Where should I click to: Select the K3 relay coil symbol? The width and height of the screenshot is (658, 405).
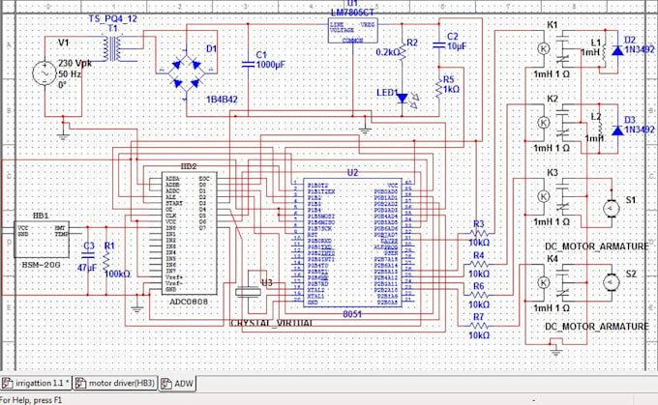[x=544, y=196]
